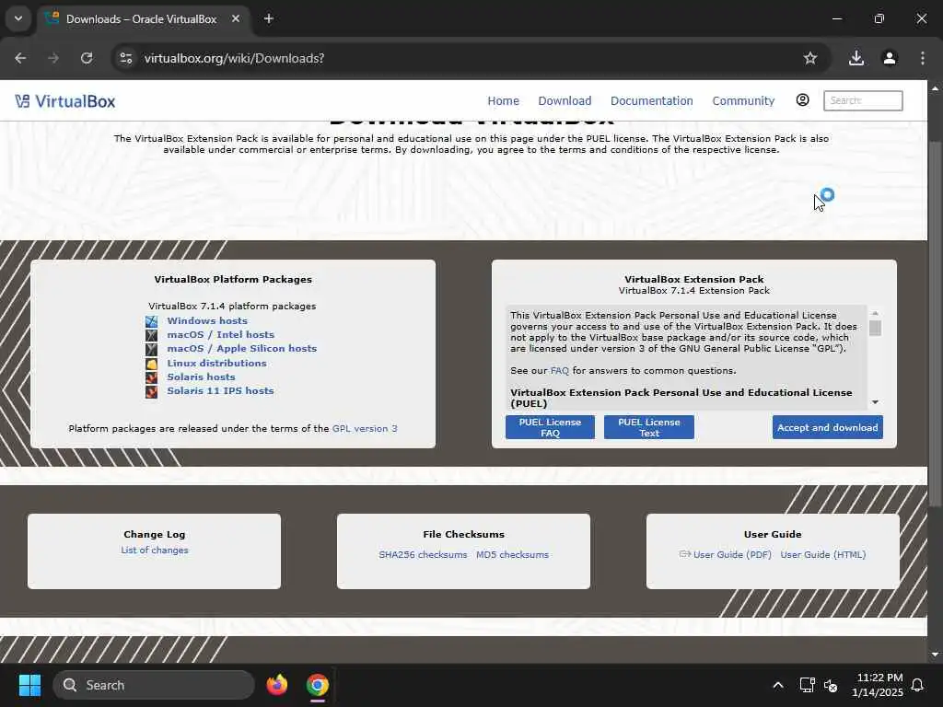Image resolution: width=943 pixels, height=707 pixels.
Task: Open the notifications bell in system tray
Action: click(x=917, y=685)
